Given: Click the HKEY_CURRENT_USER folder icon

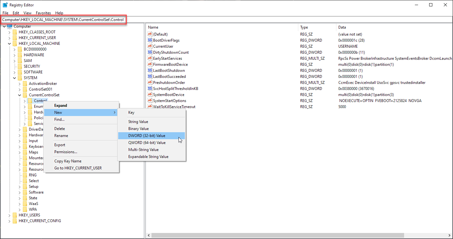Looking at the screenshot, I should click(x=15, y=38).
